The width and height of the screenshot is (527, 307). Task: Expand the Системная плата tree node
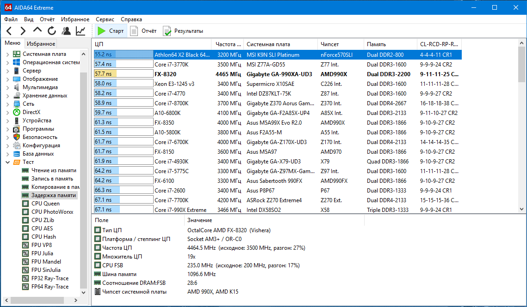tap(7, 54)
